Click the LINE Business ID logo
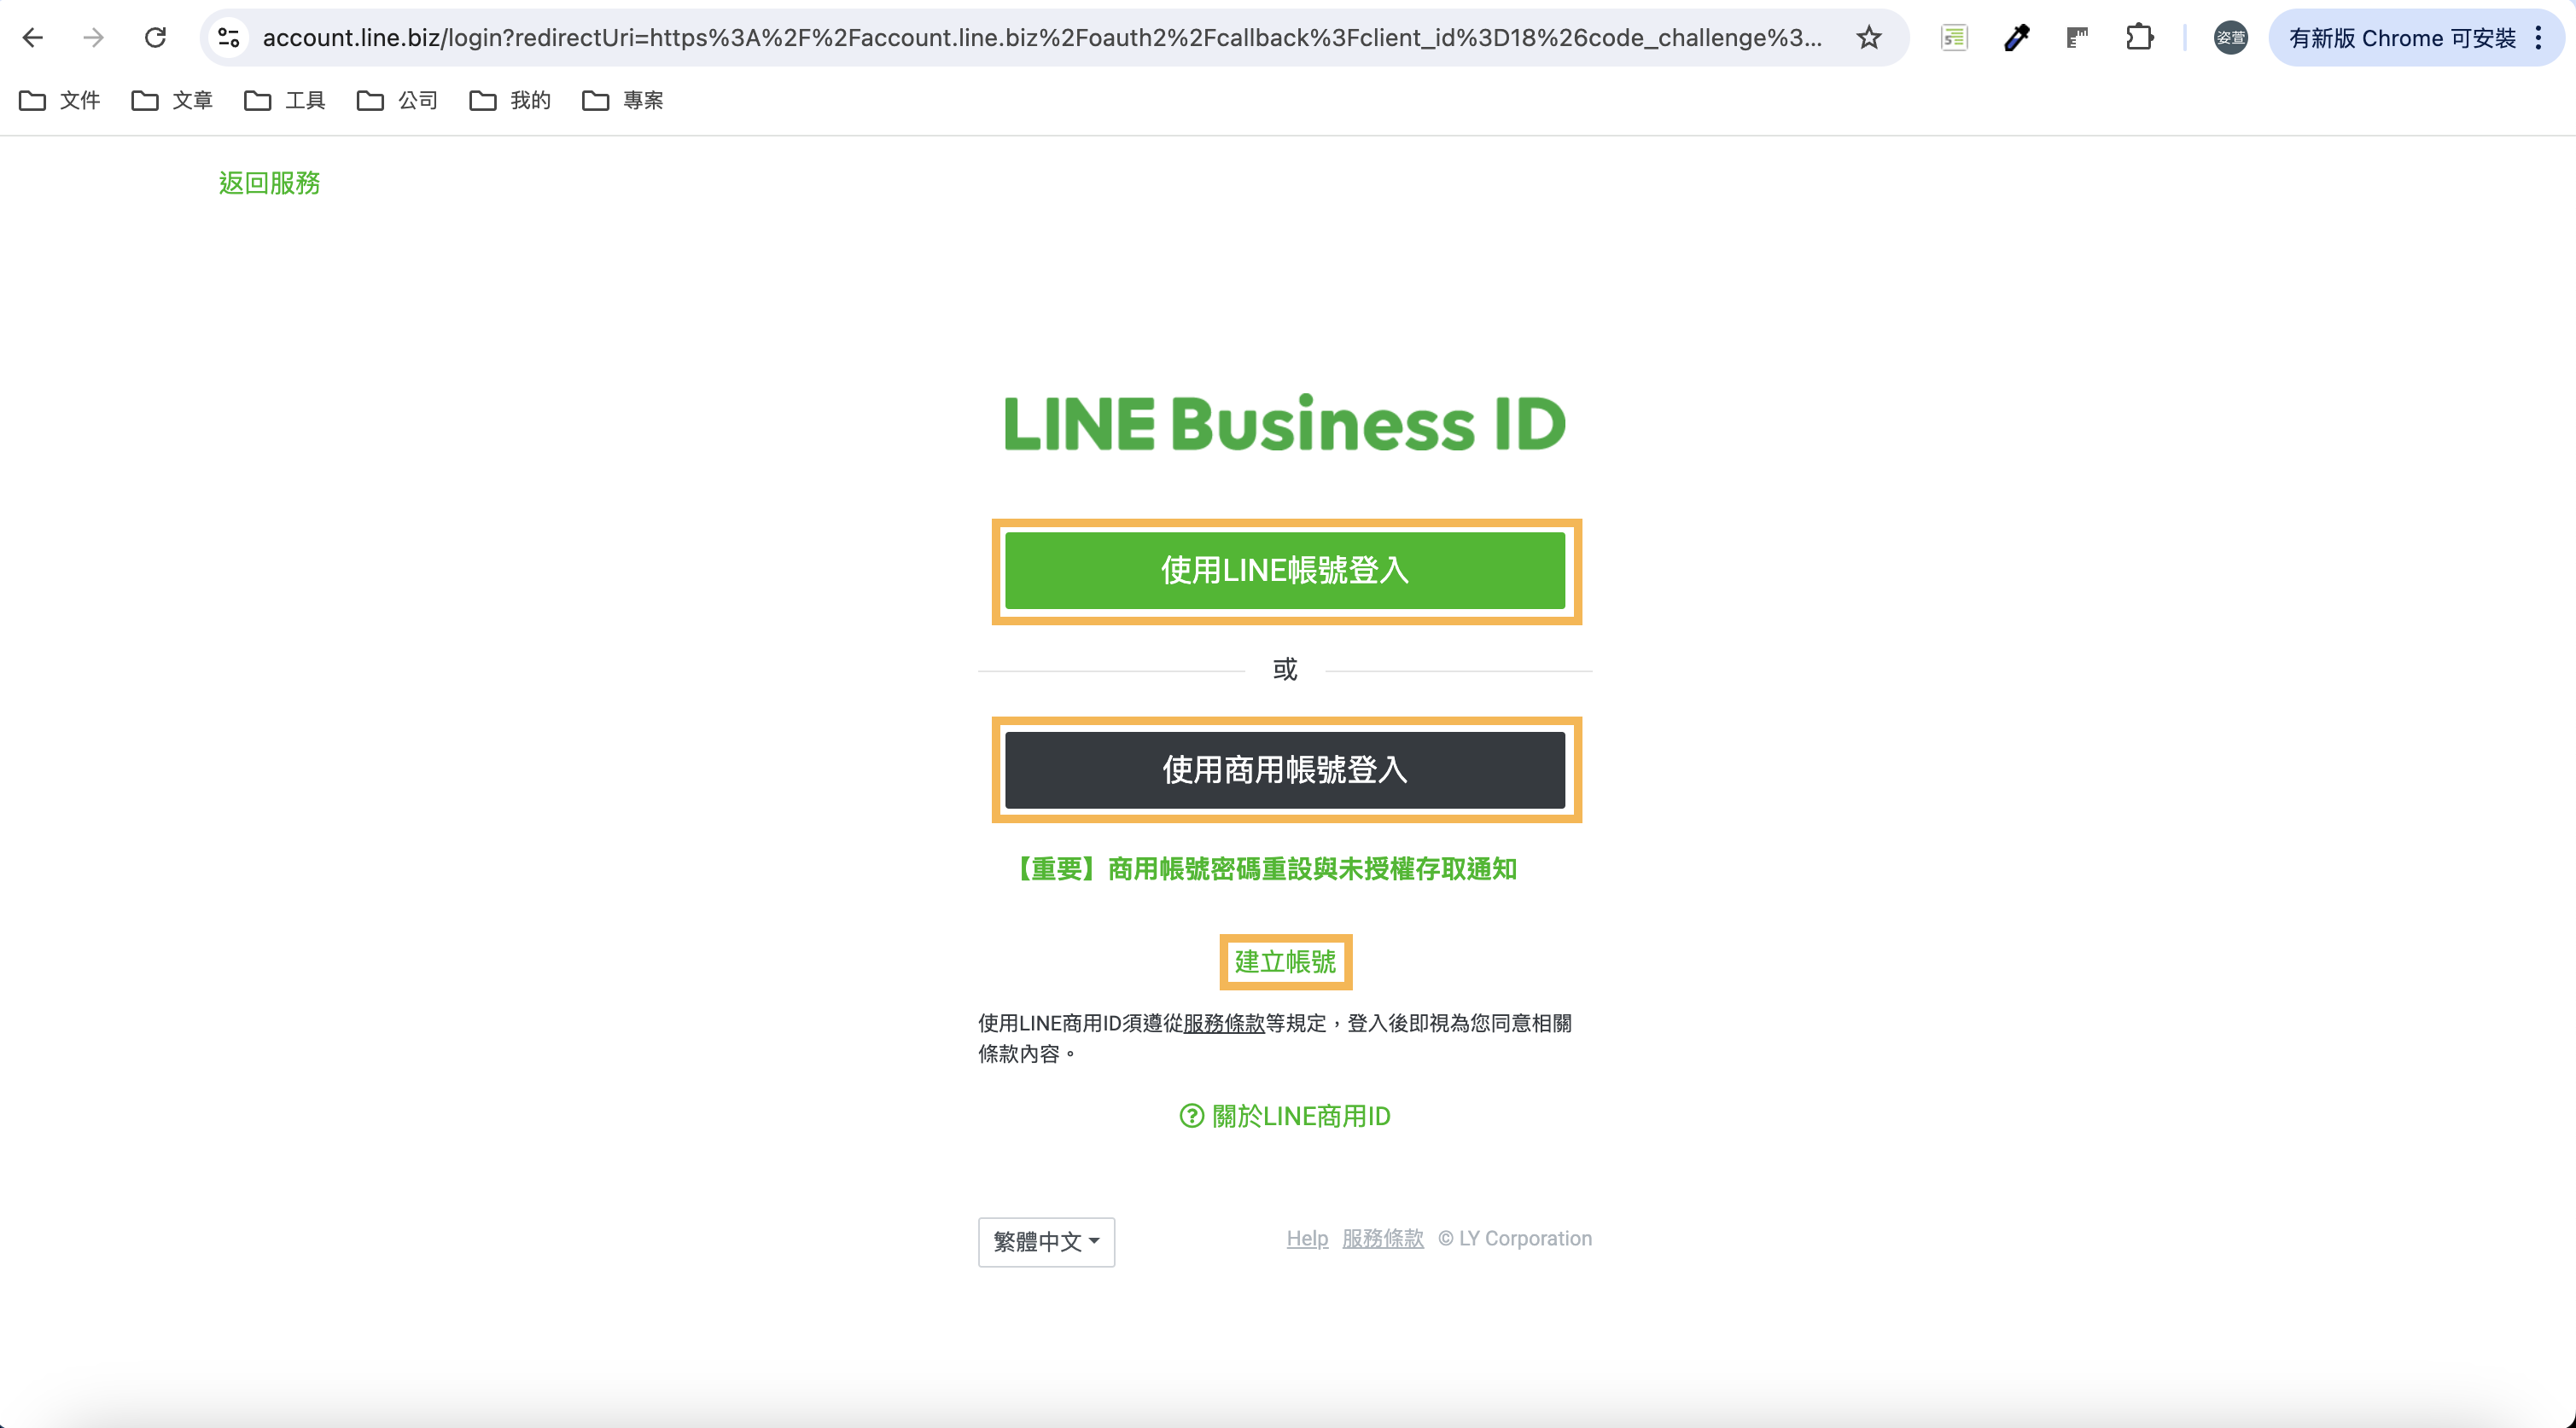 1285,423
